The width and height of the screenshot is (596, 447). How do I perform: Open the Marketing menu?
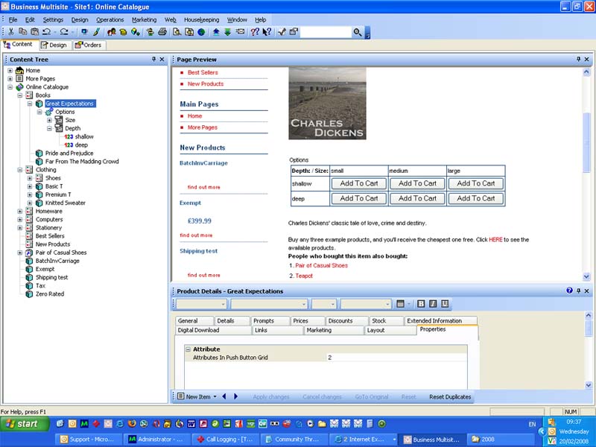click(x=144, y=19)
